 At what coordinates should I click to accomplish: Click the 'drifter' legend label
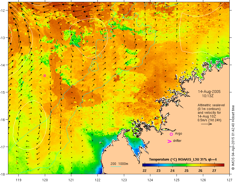[x=177, y=141]
